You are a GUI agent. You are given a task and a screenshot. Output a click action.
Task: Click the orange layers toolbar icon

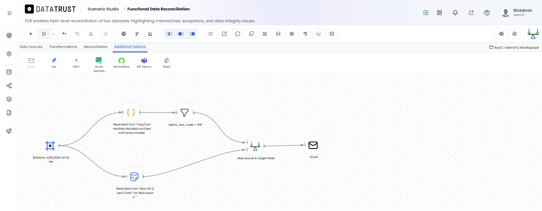319,34
